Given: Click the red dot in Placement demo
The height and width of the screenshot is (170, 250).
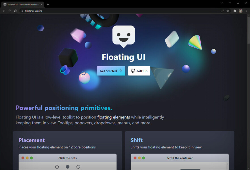Looking at the screenshot, I should point(23,158).
